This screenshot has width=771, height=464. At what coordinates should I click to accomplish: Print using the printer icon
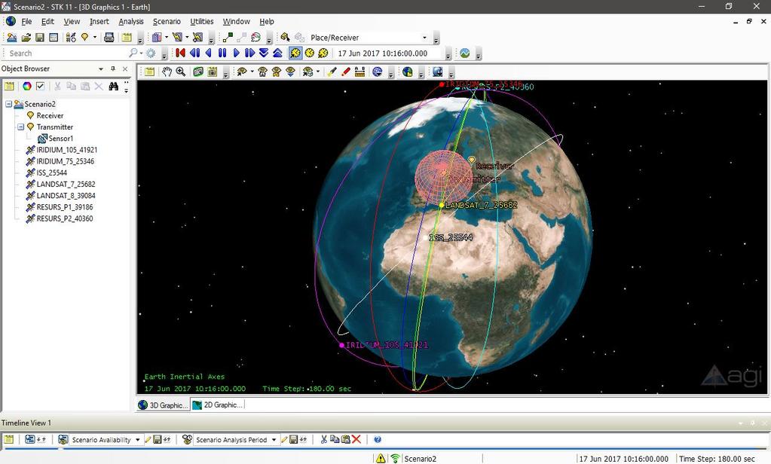(109, 38)
